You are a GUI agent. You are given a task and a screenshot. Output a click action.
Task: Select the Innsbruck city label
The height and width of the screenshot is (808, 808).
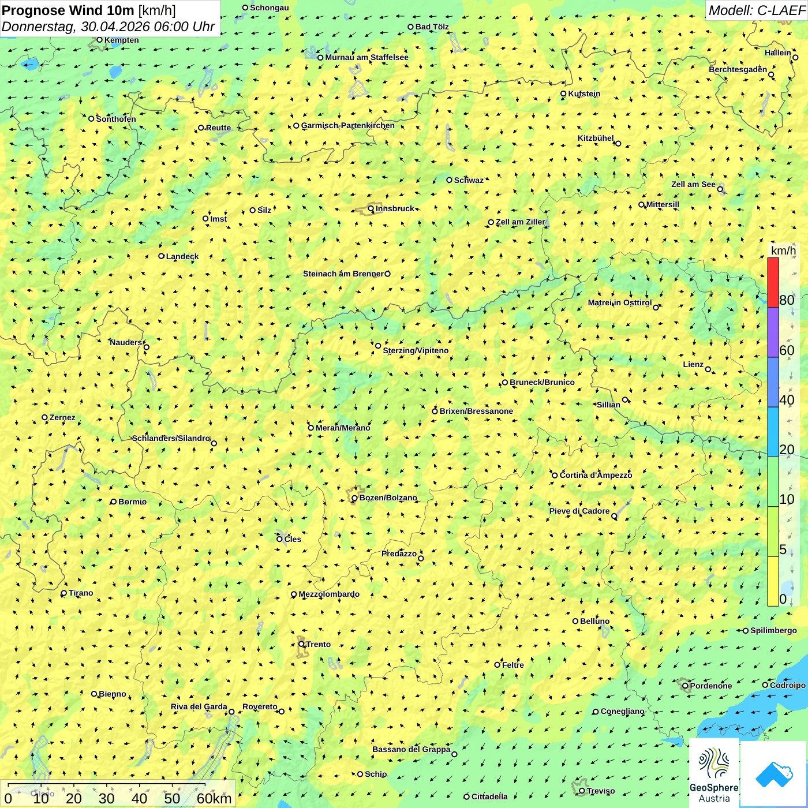(395, 209)
